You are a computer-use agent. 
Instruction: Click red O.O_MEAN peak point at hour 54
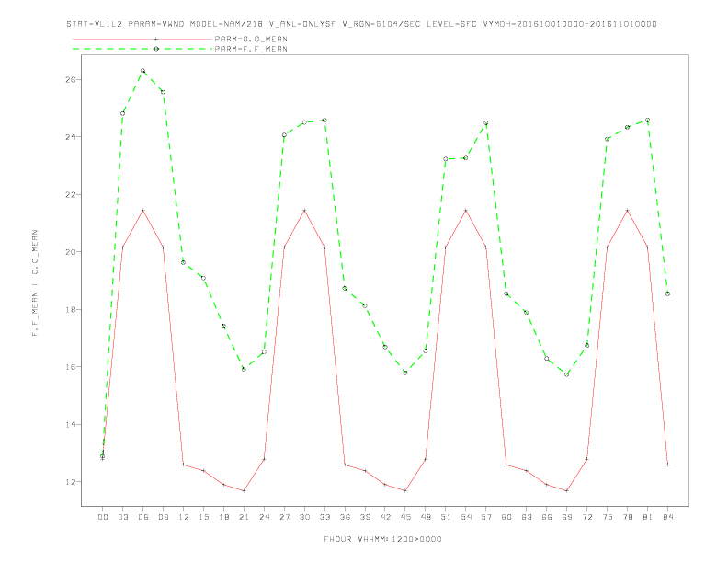coord(466,211)
